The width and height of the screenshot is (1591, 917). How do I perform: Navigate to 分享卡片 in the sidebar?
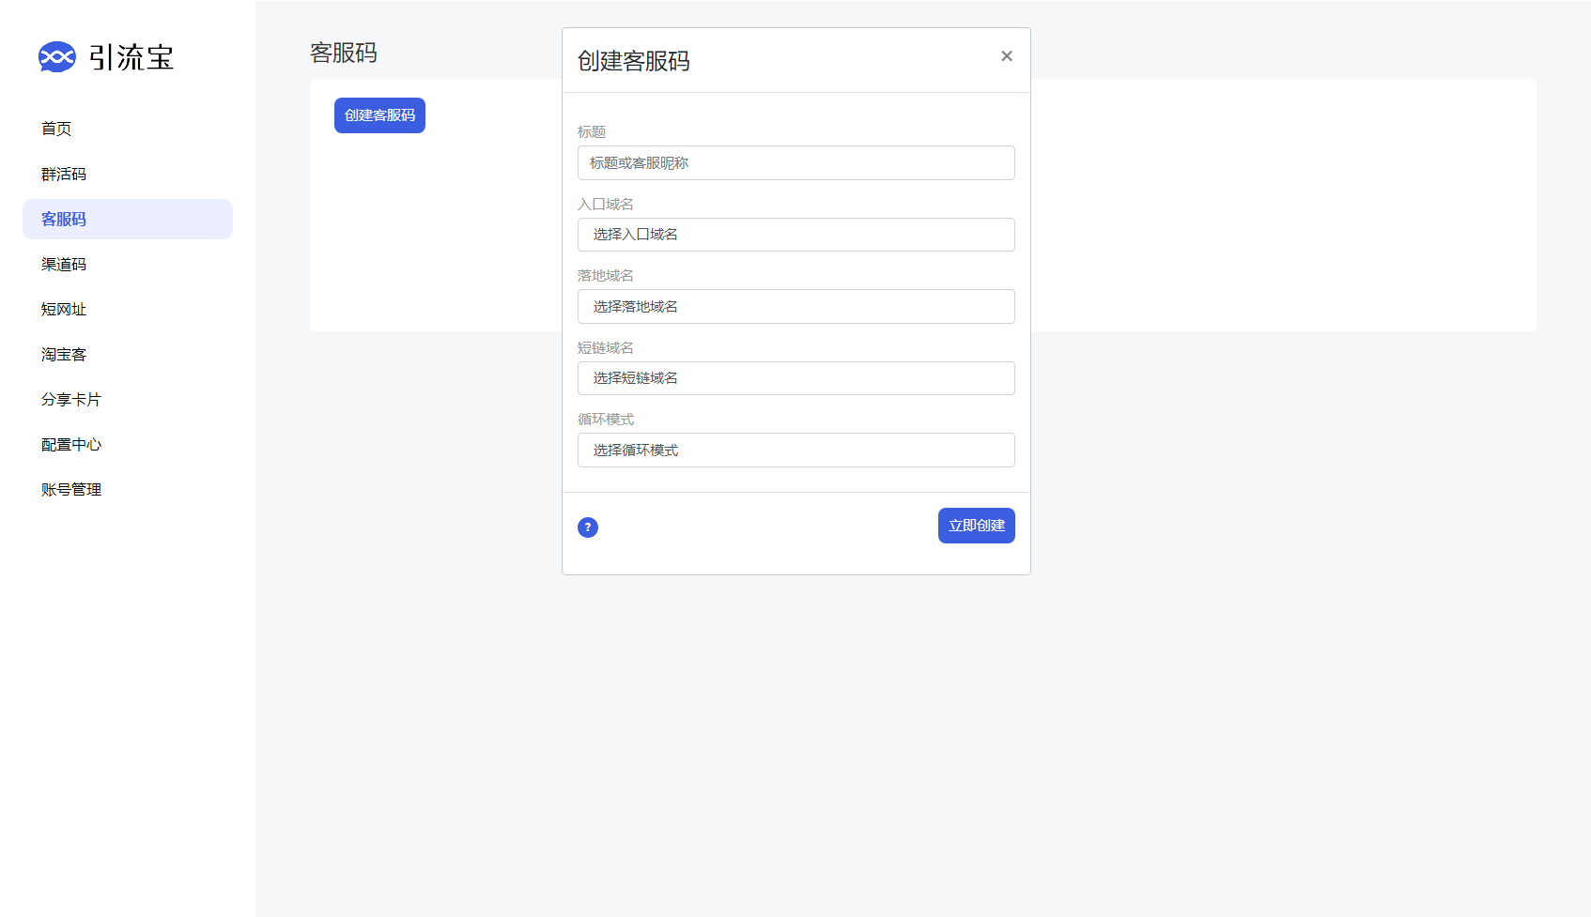click(70, 399)
